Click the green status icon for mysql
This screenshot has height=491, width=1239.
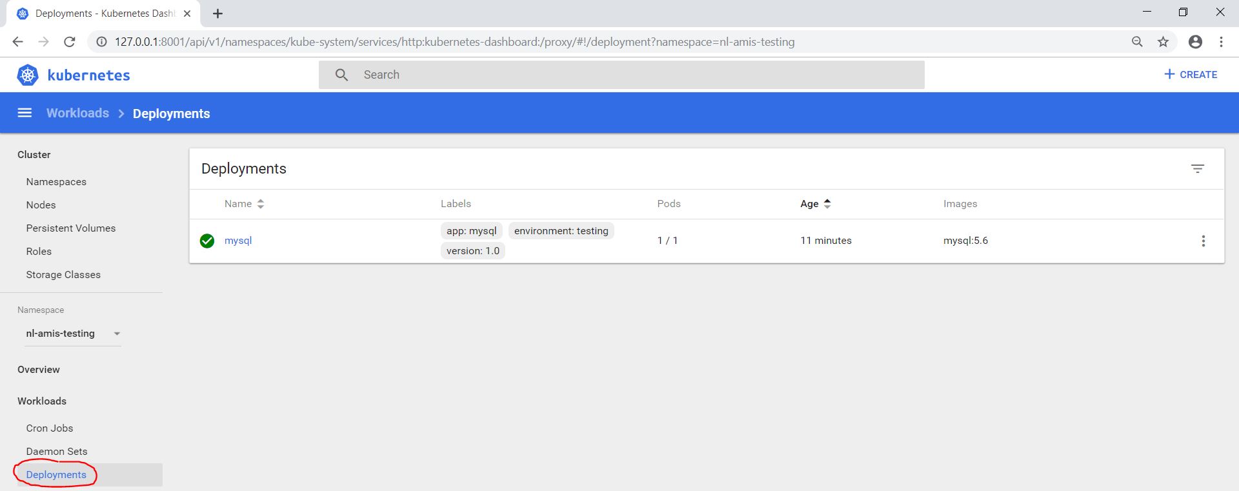point(207,241)
